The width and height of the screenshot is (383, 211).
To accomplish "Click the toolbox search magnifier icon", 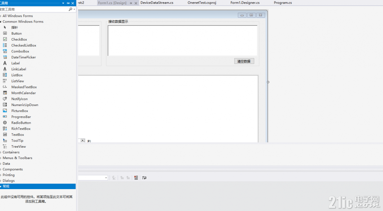I will tap(70, 9).
